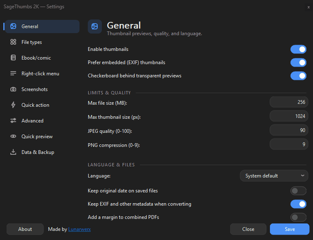Click the LIMITS & QUALITY heading

(x=109, y=93)
